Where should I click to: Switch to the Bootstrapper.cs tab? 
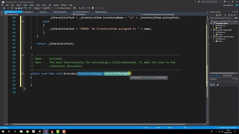(28, 12)
